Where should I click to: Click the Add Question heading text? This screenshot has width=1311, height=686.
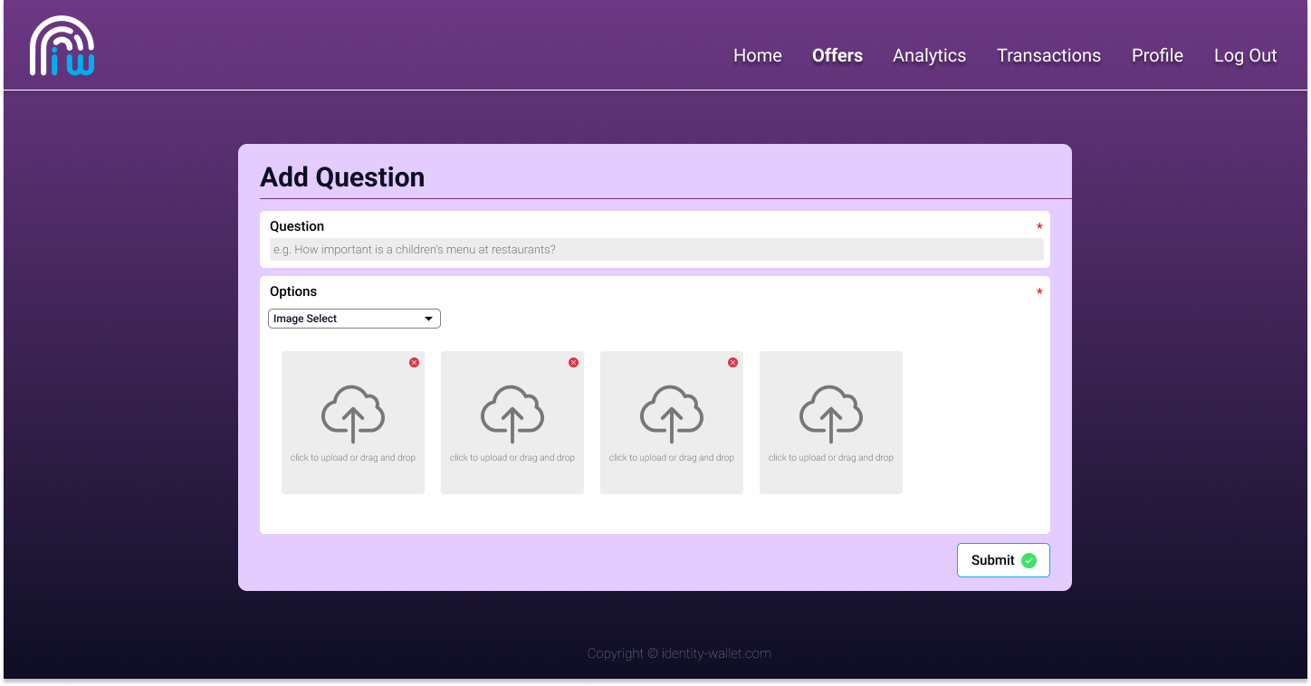pyautogui.click(x=342, y=176)
